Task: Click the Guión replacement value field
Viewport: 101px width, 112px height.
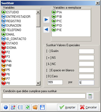Action: [x=86, y=51]
